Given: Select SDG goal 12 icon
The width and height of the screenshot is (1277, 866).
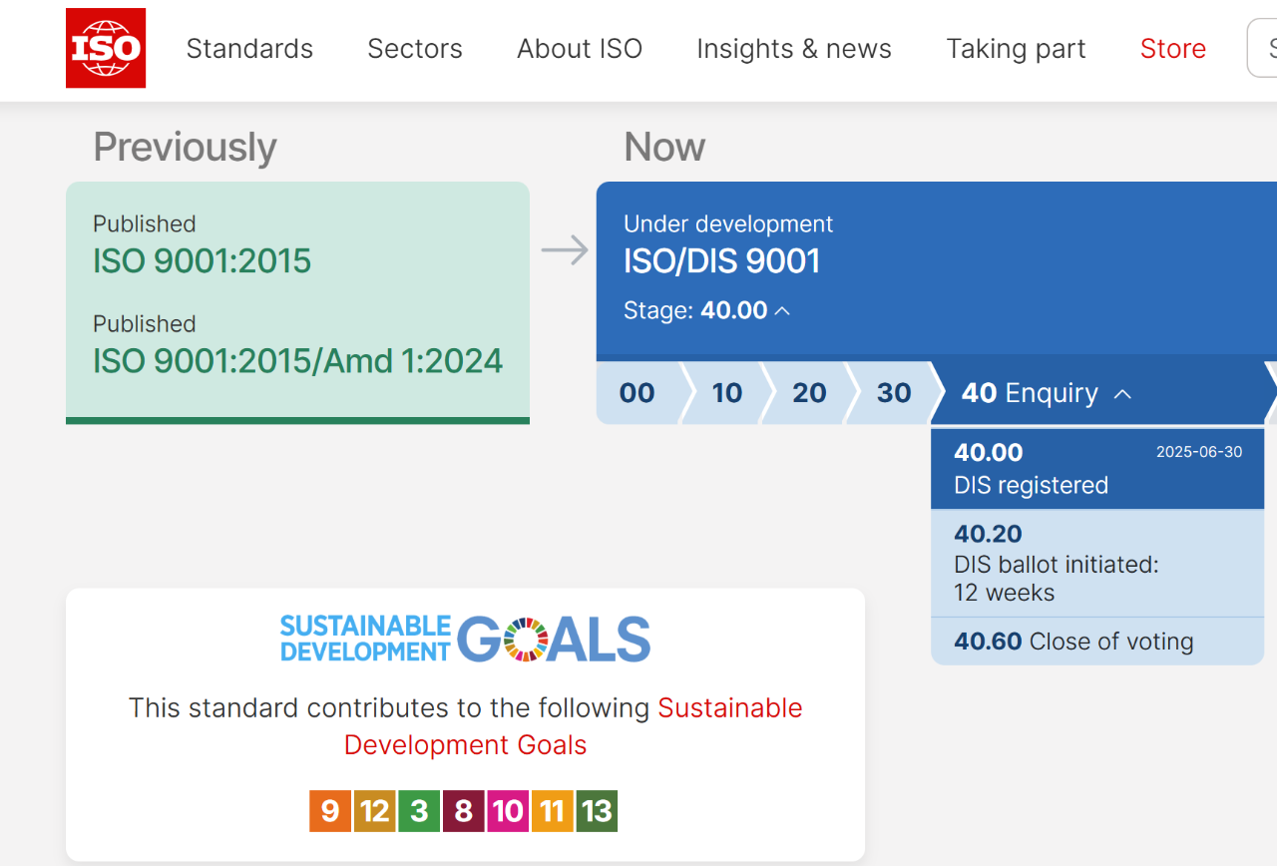Looking at the screenshot, I should (x=375, y=811).
